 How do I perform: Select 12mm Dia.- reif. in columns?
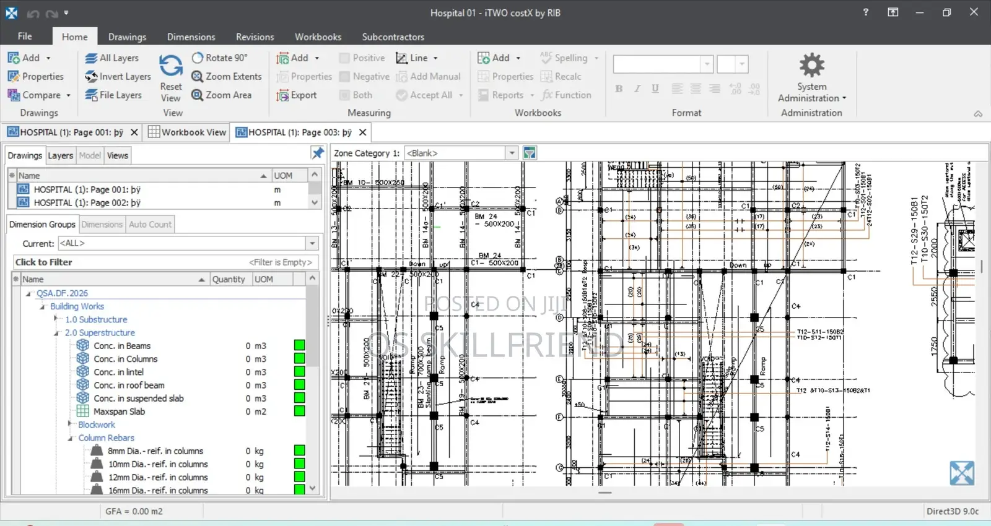pyautogui.click(x=158, y=477)
